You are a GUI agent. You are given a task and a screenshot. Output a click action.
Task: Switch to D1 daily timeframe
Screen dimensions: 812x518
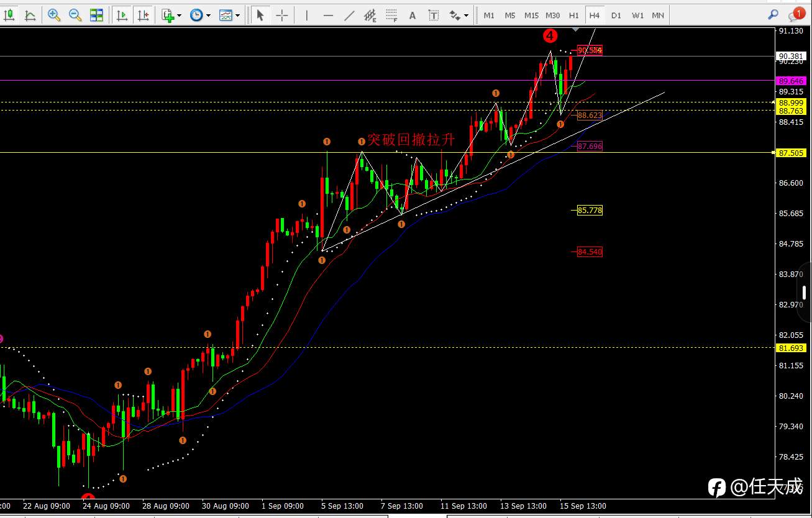pos(616,16)
